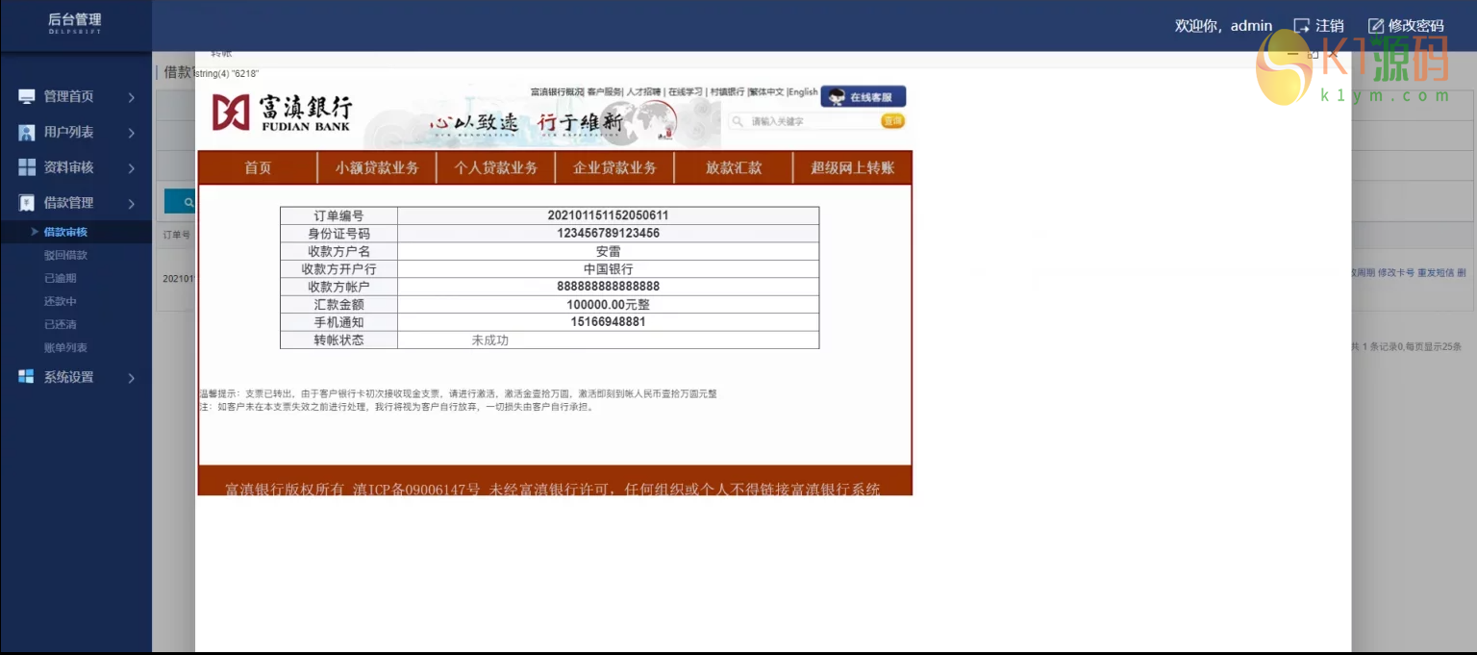Viewport: 1477px width, 655px height.
Task: Click the 在线学习 top link
Action: [686, 92]
